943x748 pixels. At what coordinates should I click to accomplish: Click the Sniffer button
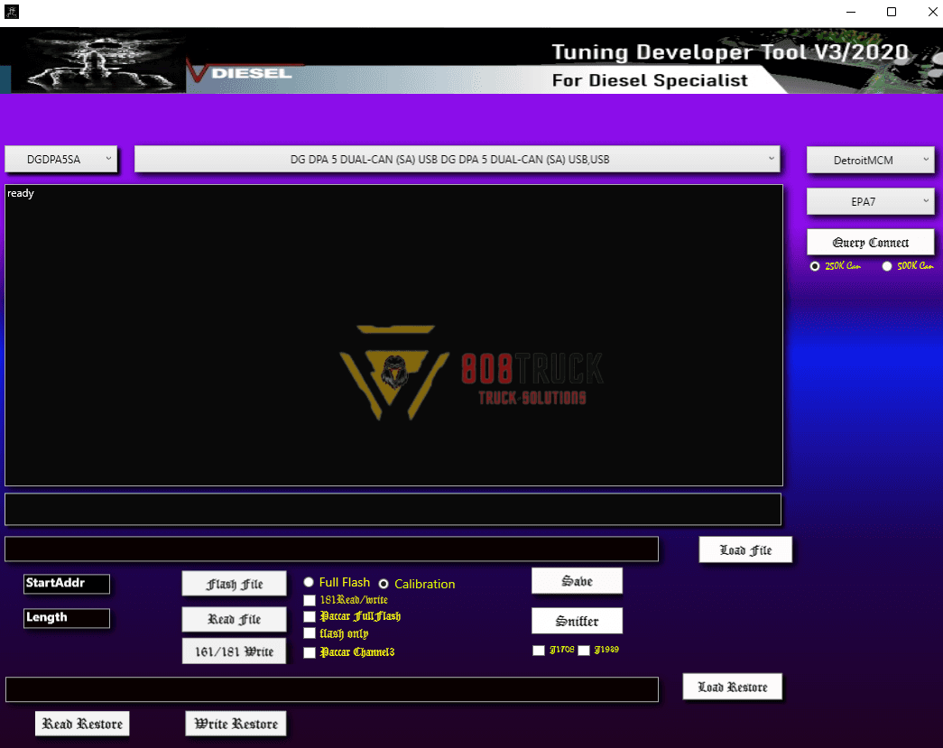click(x=577, y=621)
